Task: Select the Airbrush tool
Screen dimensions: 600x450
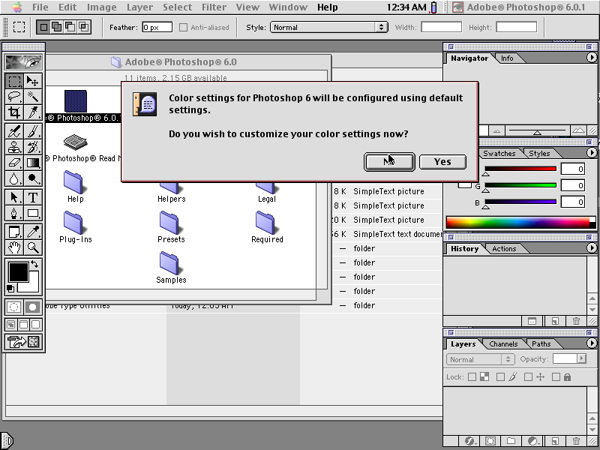Action: tap(14, 132)
